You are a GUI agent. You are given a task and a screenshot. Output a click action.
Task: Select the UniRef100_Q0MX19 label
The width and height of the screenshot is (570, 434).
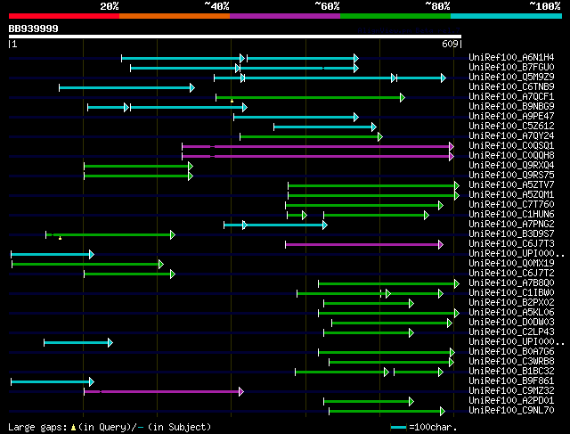(x=511, y=264)
